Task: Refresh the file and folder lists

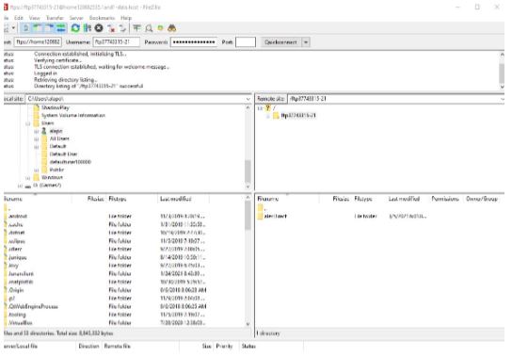Action: [x=75, y=28]
